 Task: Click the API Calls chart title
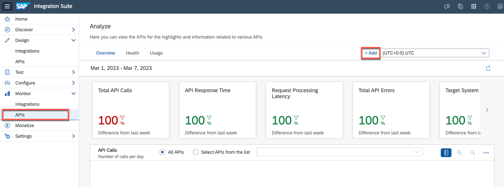click(x=107, y=150)
